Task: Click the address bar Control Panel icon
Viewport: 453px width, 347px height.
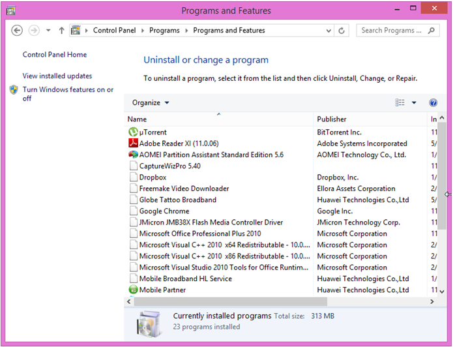Action: pos(76,30)
